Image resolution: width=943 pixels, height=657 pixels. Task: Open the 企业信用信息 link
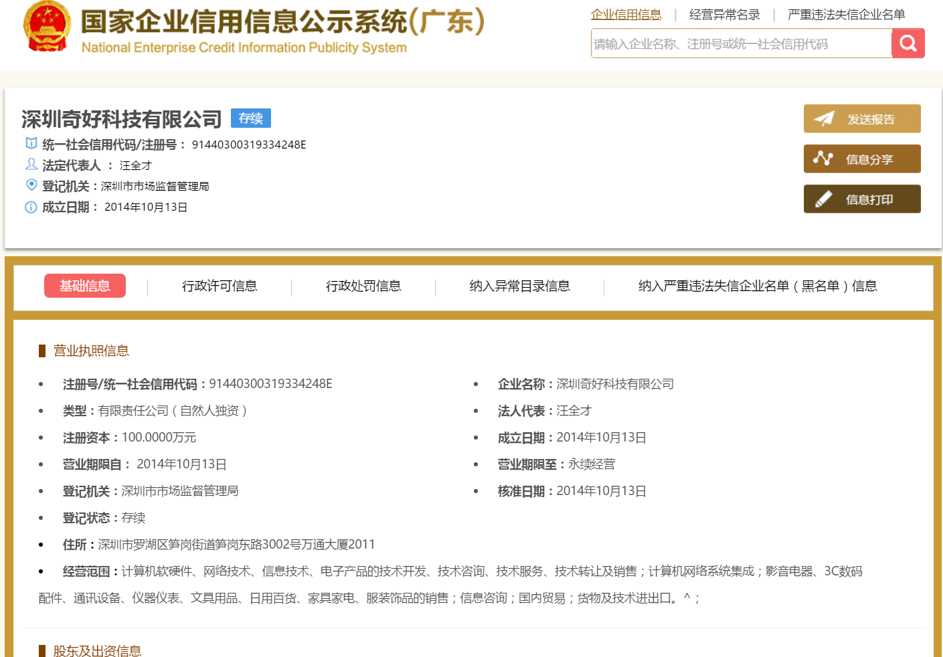tap(626, 15)
